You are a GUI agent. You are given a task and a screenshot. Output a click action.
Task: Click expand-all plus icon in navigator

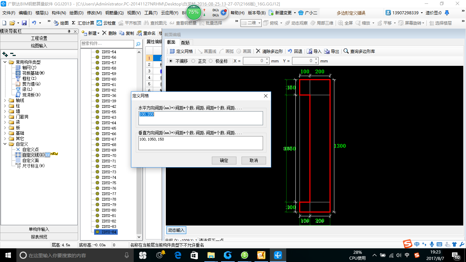coord(5,54)
